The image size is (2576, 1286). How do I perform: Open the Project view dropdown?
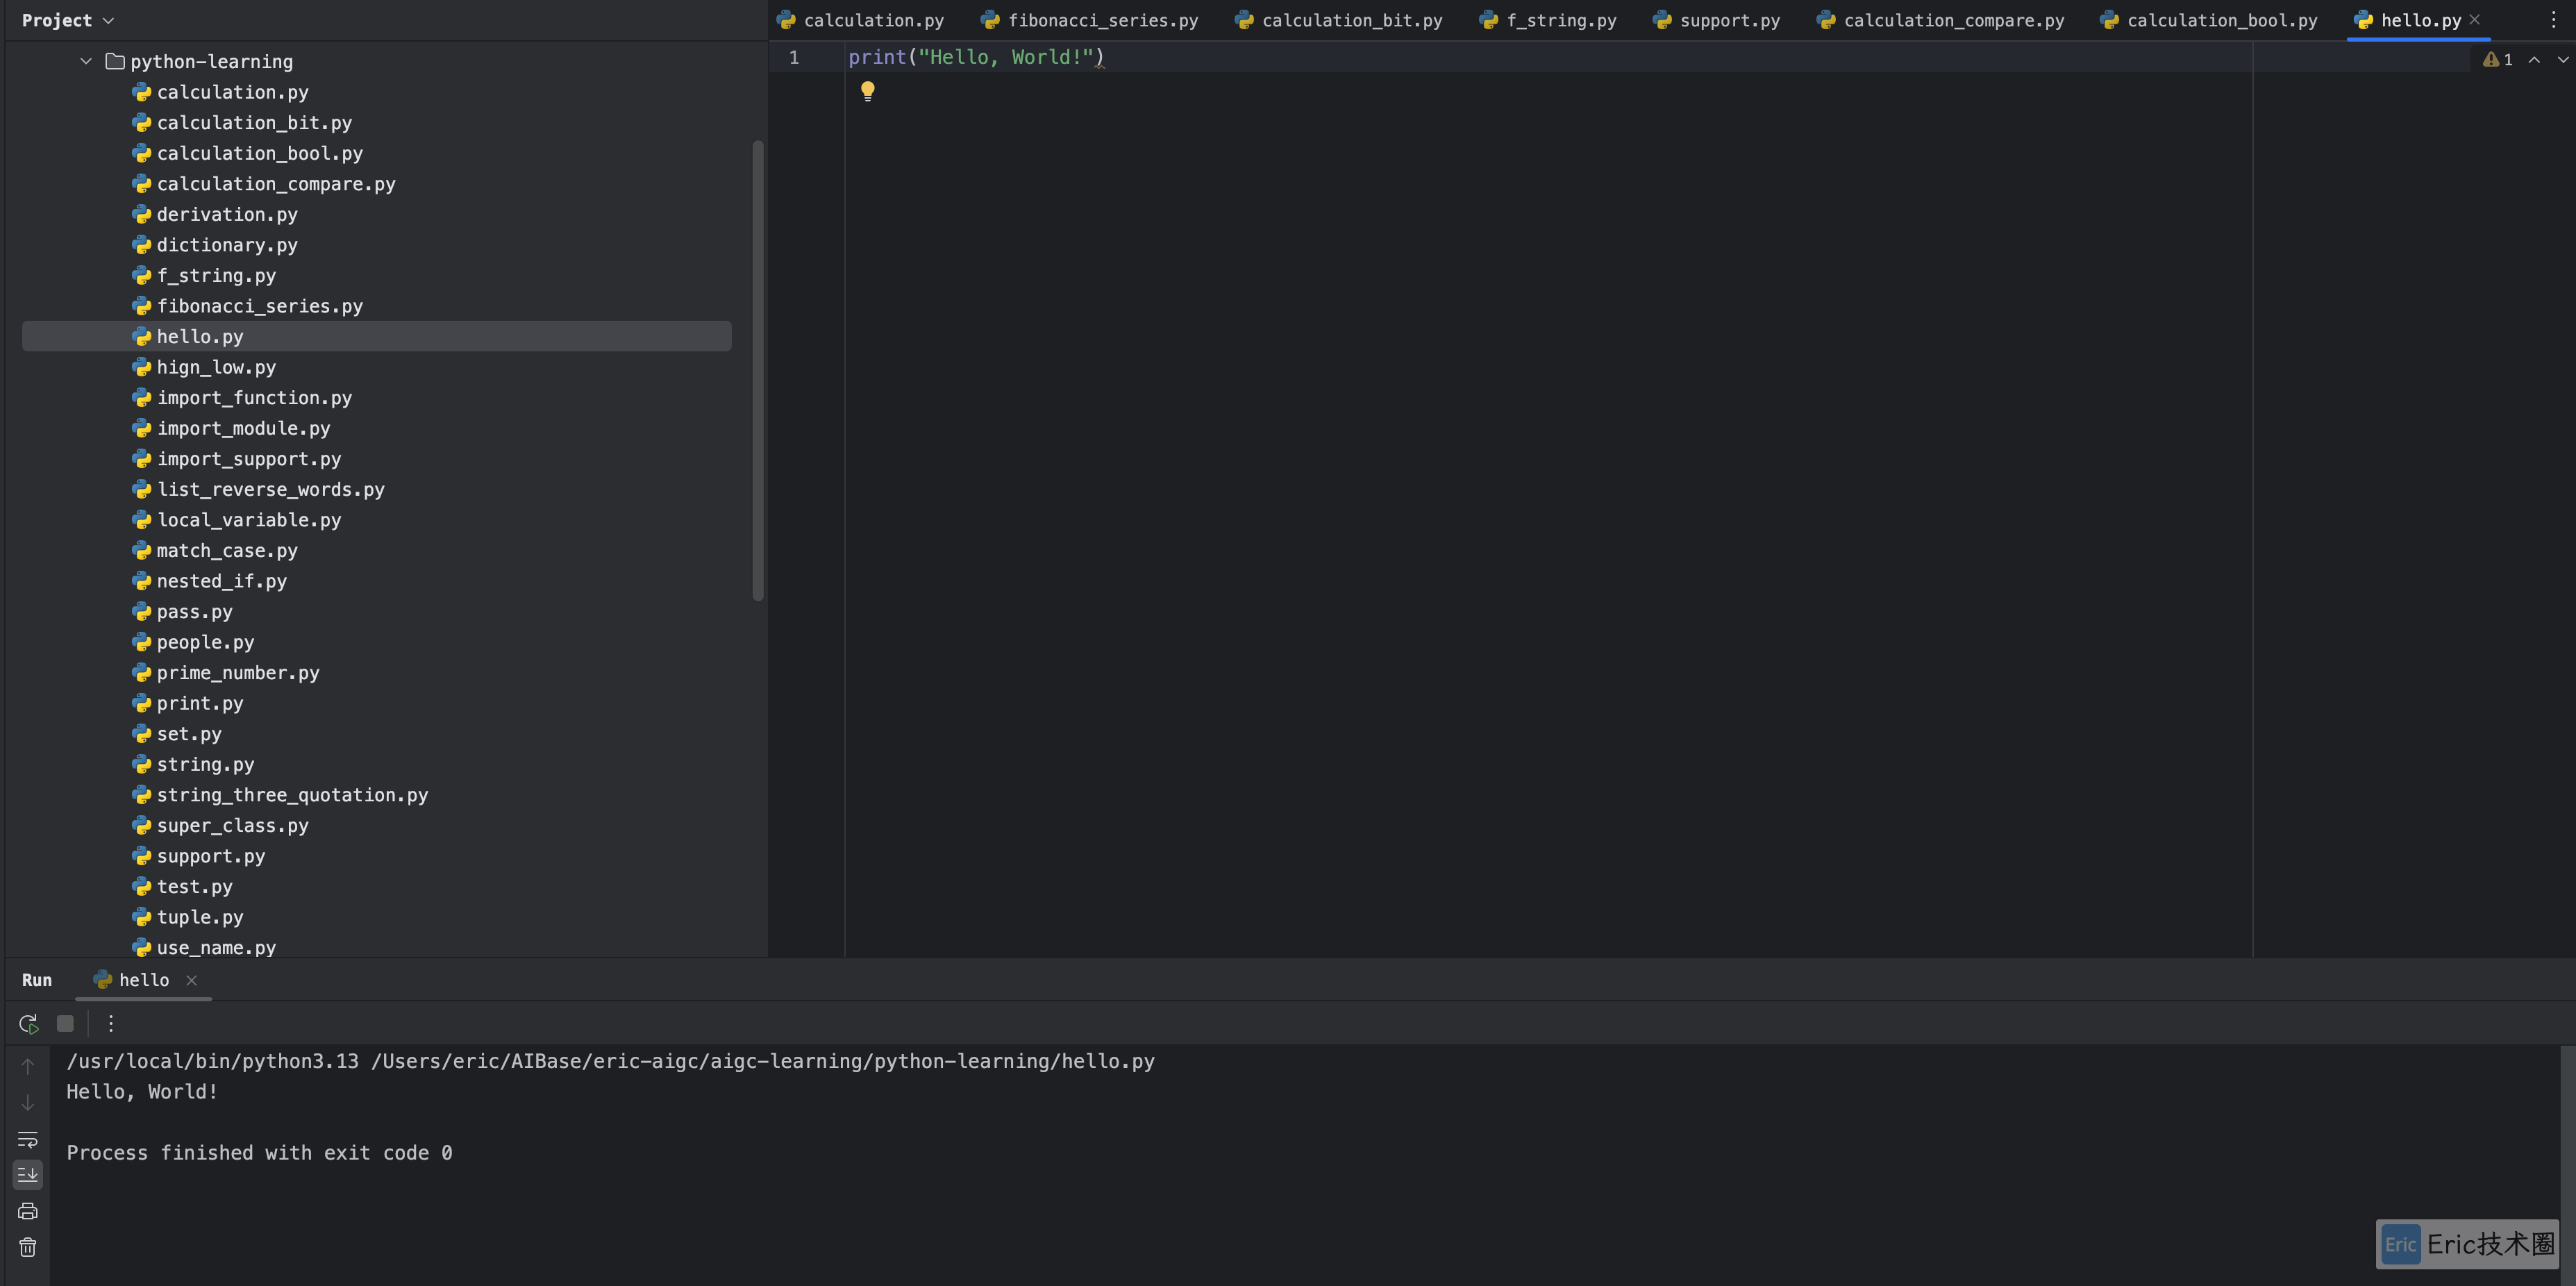(x=68, y=20)
